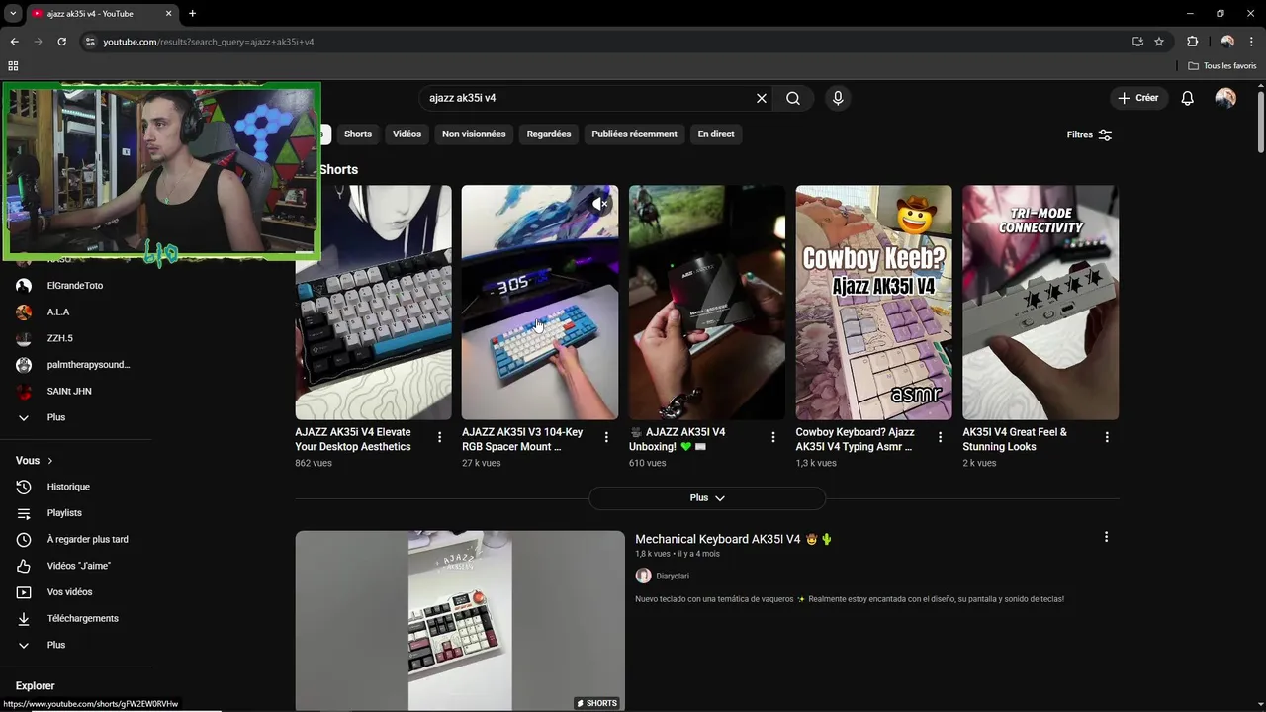Click the browser address bar URL

pyautogui.click(x=208, y=42)
